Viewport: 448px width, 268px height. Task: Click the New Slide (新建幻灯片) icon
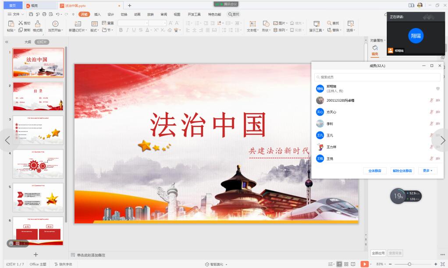[x=78, y=24]
